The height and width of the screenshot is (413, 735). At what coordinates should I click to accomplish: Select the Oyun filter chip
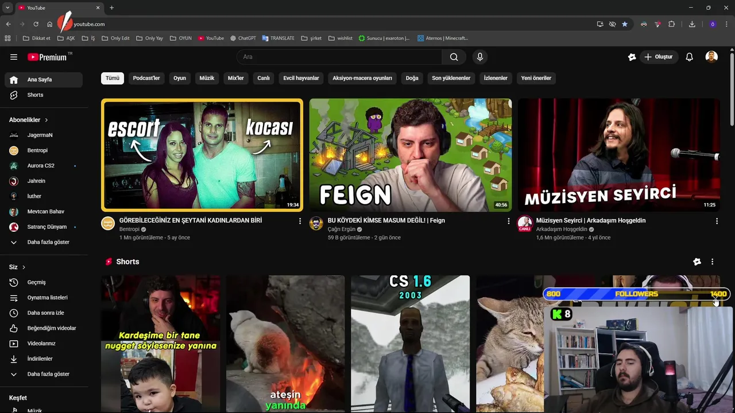[180, 78]
